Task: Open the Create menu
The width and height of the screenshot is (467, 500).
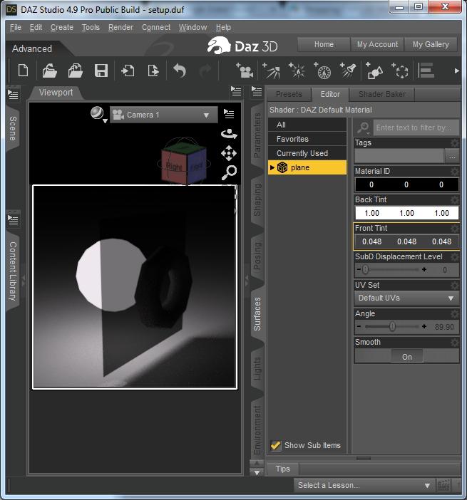Action: (x=62, y=28)
